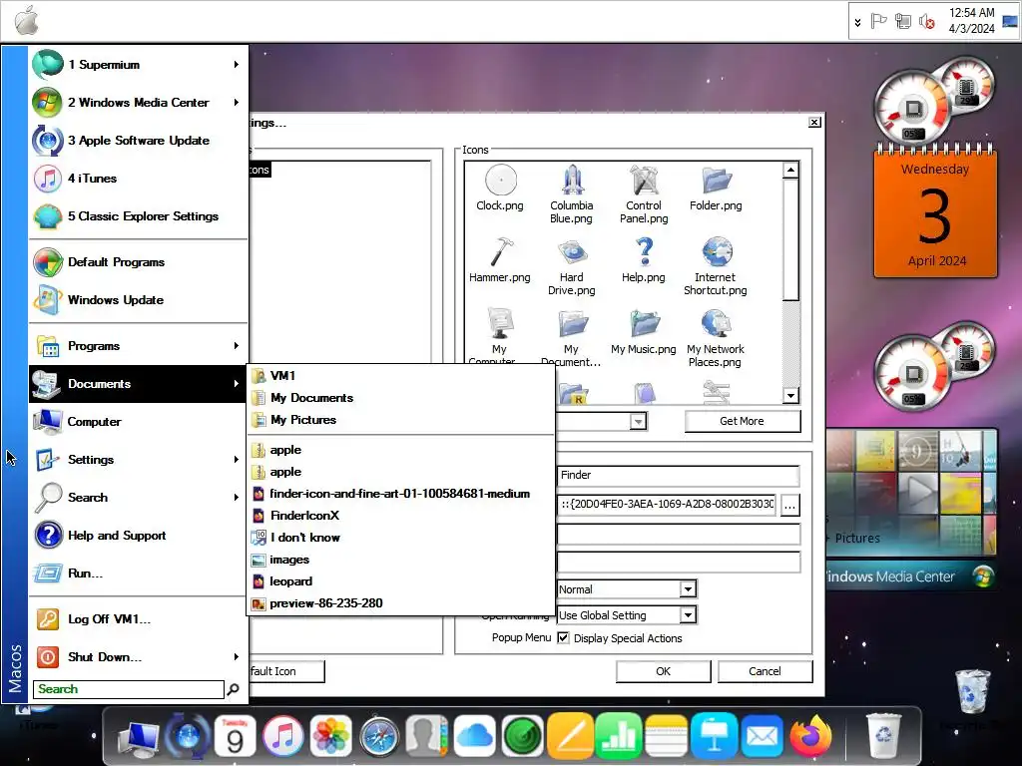Open recent file preview-86-235-280
Screen dimensions: 1022x766
401,603
